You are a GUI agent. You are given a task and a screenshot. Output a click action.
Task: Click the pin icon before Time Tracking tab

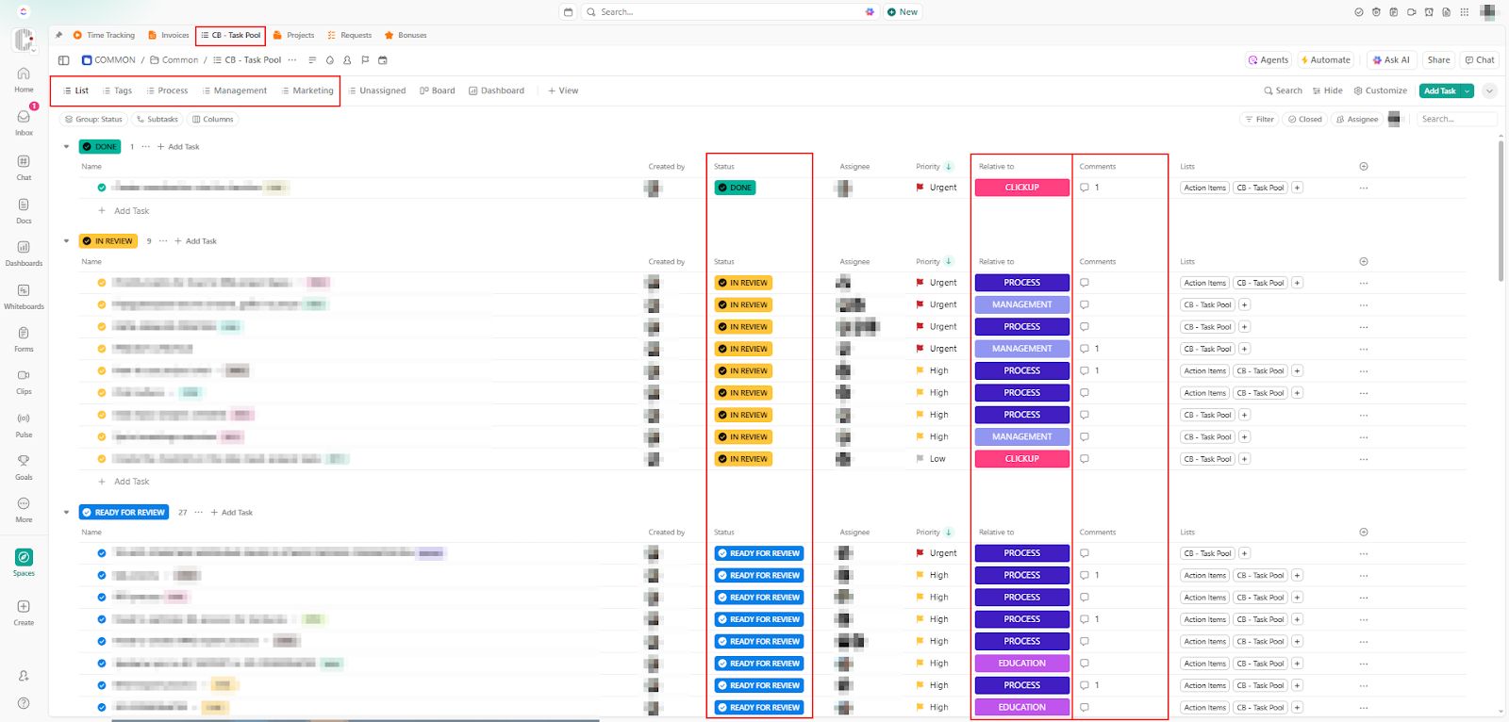(58, 36)
